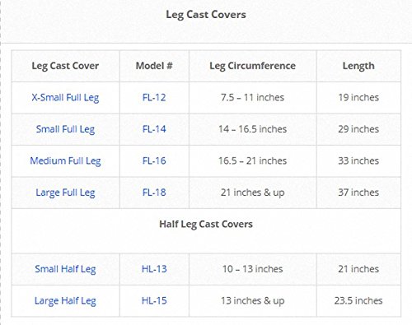Open the Small Half Leg link

click(65, 269)
